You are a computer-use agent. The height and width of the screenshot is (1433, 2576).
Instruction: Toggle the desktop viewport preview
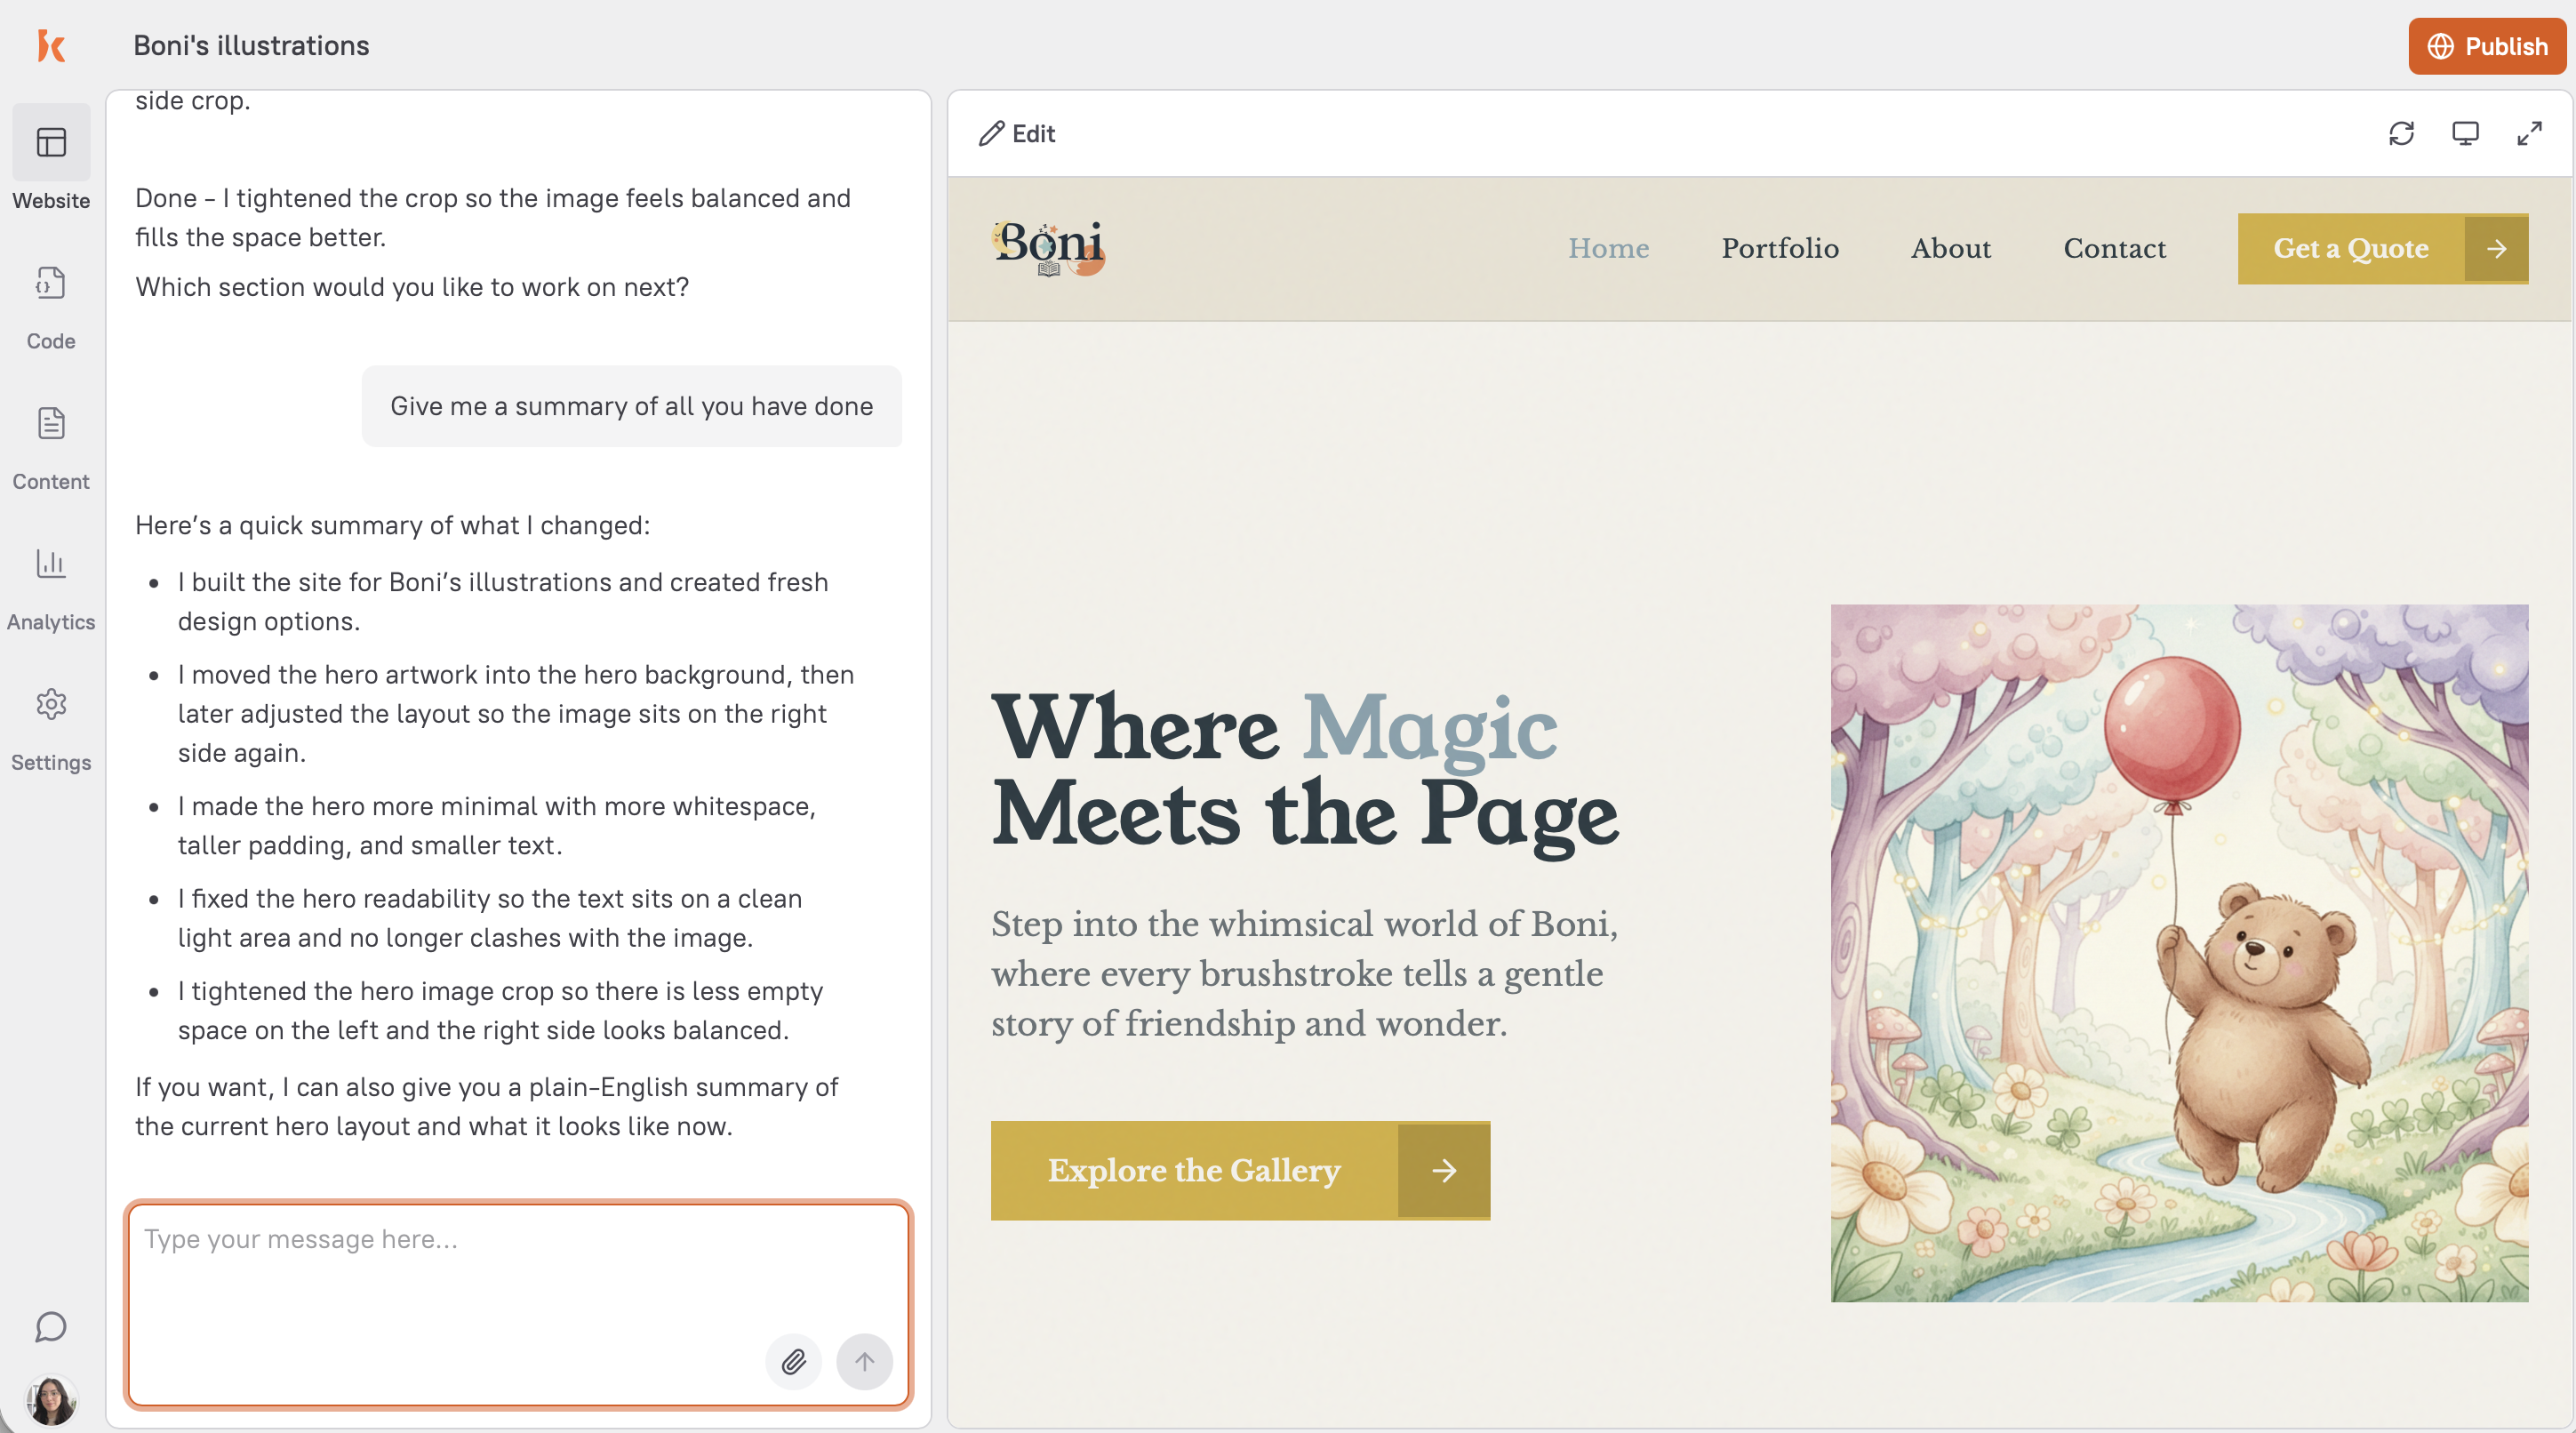coord(2465,133)
